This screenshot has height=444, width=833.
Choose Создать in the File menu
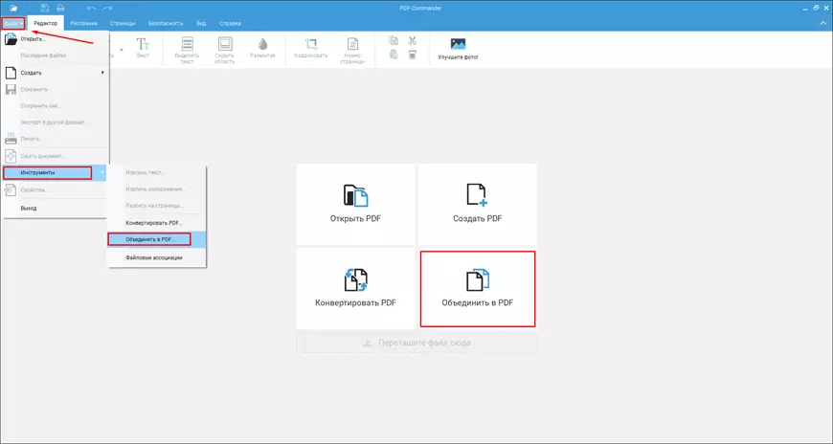click(56, 73)
